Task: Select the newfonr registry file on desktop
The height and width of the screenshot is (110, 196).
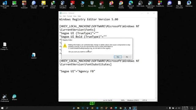Action: [34, 56]
